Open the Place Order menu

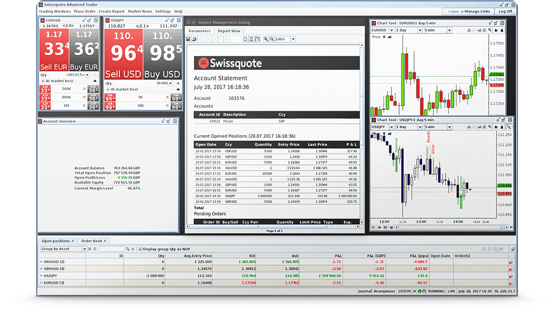[85, 11]
